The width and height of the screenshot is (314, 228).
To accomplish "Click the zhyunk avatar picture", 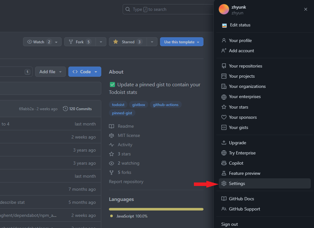I will click(224, 9).
